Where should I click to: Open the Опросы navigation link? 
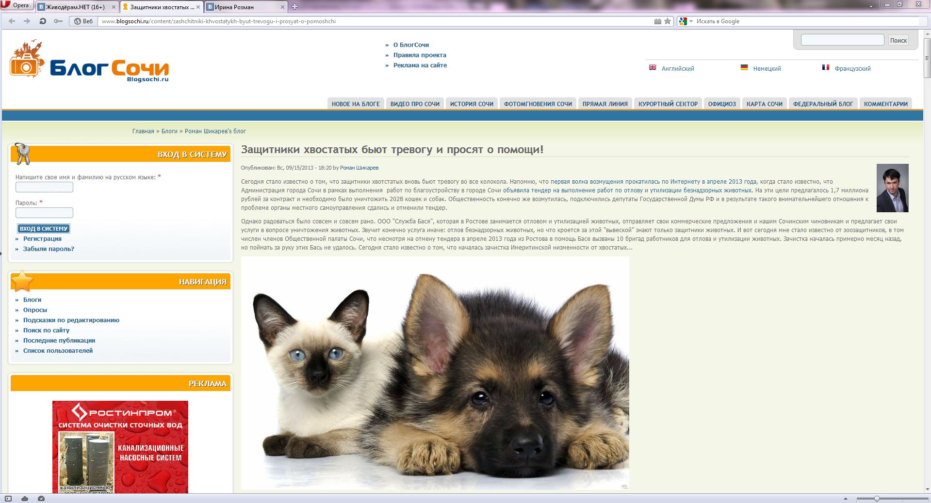coord(35,310)
